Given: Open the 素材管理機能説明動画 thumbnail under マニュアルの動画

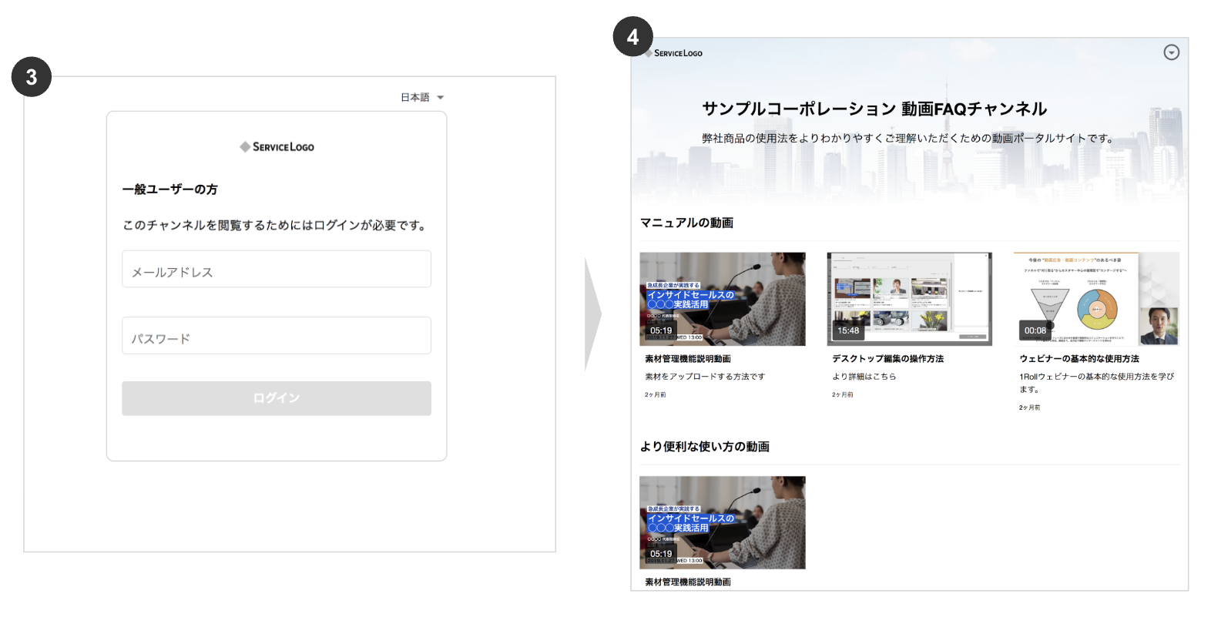Looking at the screenshot, I should pyautogui.click(x=723, y=299).
